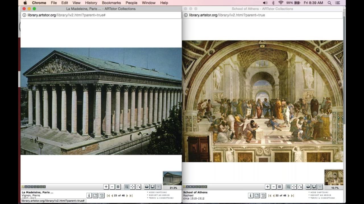Jump to last image in School of Athens window
The image size is (364, 204).
(292, 195)
